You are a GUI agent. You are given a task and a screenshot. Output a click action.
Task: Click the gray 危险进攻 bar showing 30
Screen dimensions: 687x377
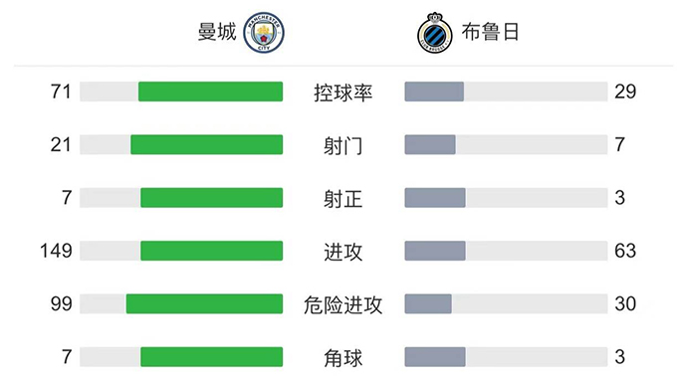428,303
